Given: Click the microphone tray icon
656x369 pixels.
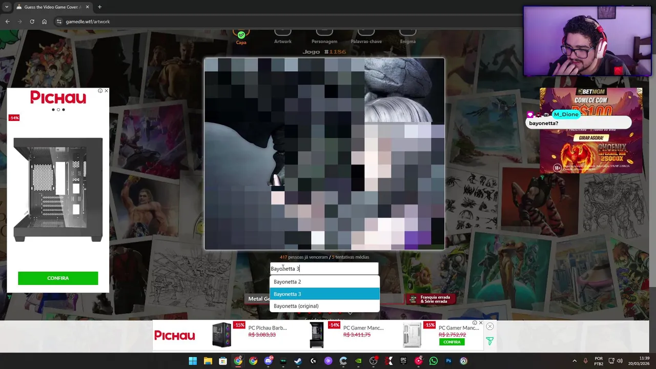Looking at the screenshot, I should [x=585, y=361].
